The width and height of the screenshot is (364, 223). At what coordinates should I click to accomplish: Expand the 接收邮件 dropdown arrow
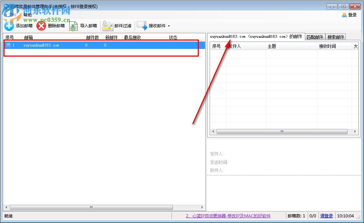169,26
